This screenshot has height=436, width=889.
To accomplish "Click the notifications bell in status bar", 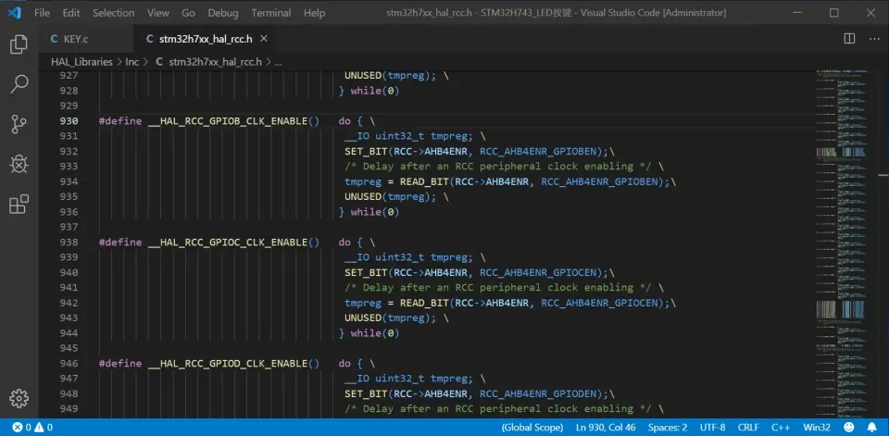I will click(x=871, y=428).
